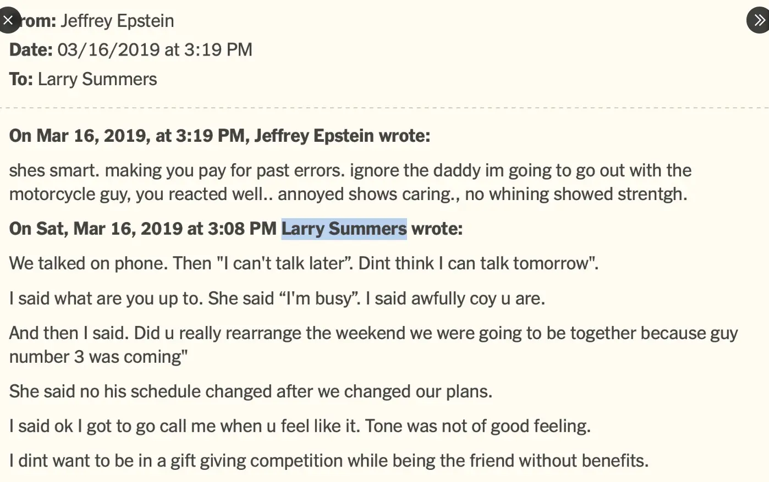The image size is (769, 482).
Task: Click the bold "To:" label
Action: [21, 79]
